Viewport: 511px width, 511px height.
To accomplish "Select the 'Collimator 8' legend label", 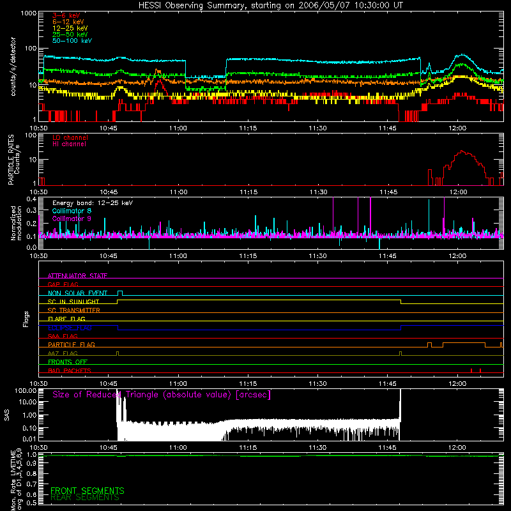I will [x=72, y=211].
